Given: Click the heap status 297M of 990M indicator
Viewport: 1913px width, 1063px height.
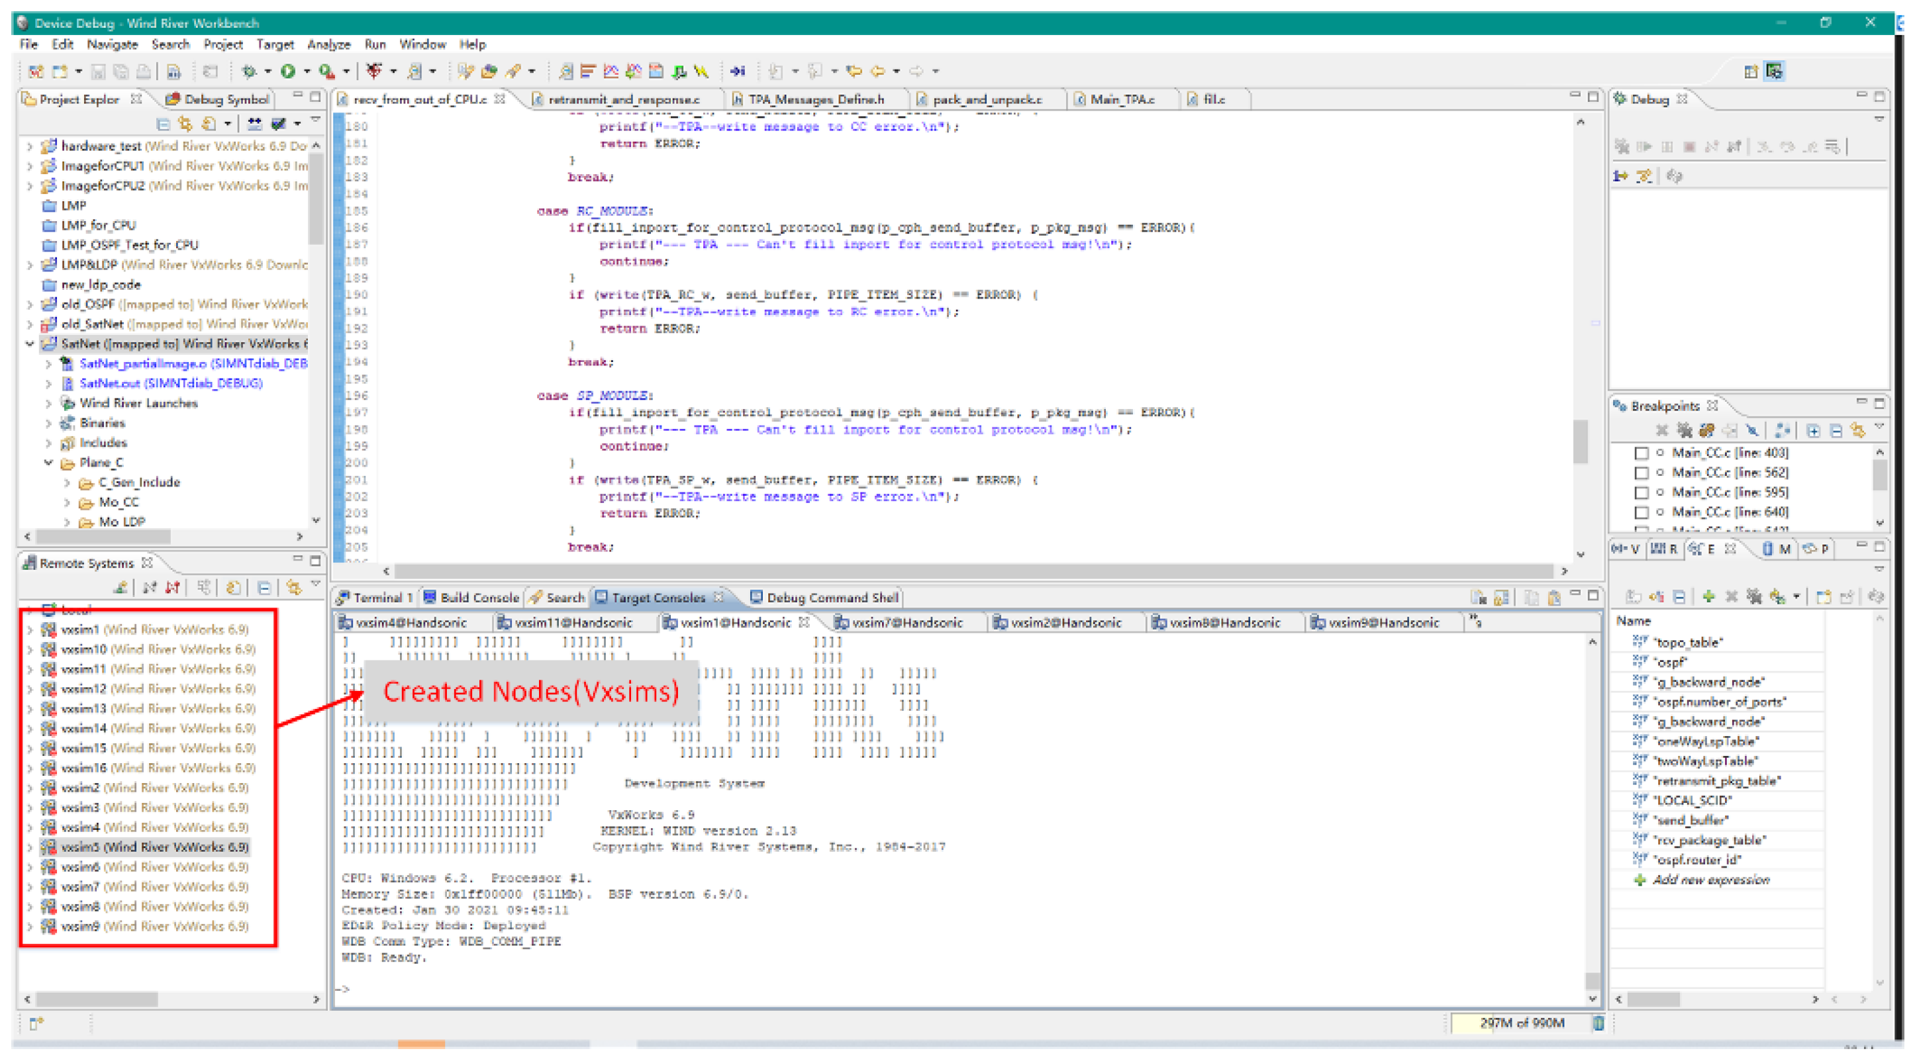Looking at the screenshot, I should [x=1522, y=1023].
